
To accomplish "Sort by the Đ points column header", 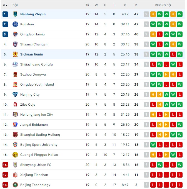I will coord(136,5).
